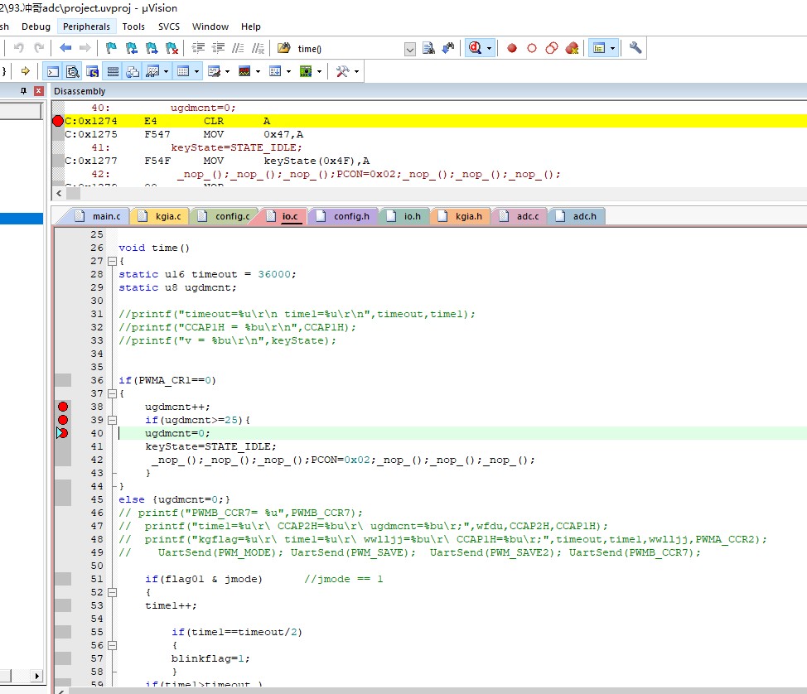The width and height of the screenshot is (807, 694).
Task: Open the Tools menu
Action: pyautogui.click(x=133, y=27)
